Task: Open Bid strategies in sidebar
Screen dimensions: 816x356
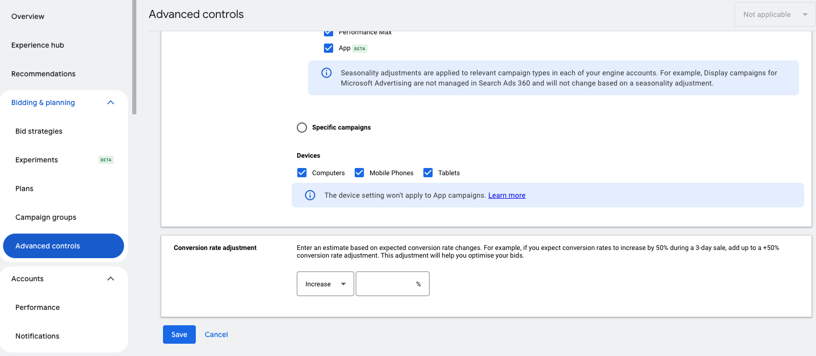Action: click(39, 131)
